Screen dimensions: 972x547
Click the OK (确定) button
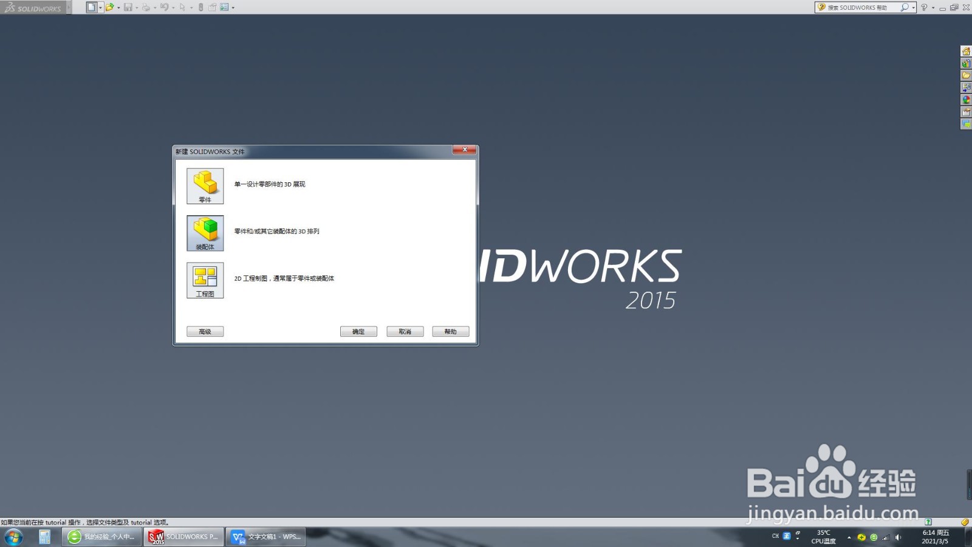coord(358,331)
